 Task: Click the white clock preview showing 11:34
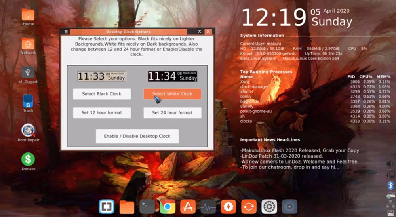tap(173, 76)
